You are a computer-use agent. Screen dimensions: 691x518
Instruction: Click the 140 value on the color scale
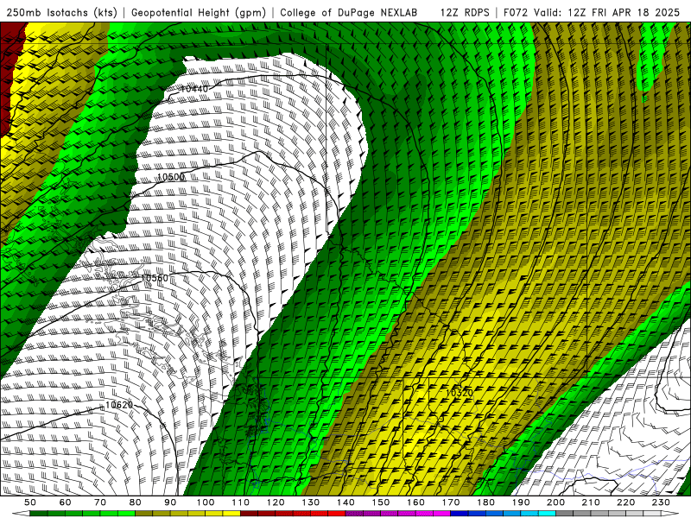point(345,502)
